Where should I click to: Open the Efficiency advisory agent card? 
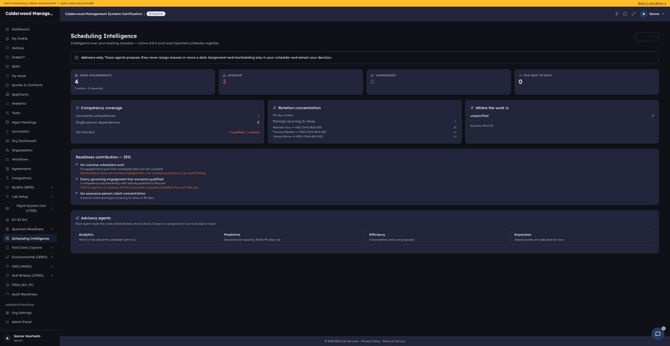(x=437, y=237)
